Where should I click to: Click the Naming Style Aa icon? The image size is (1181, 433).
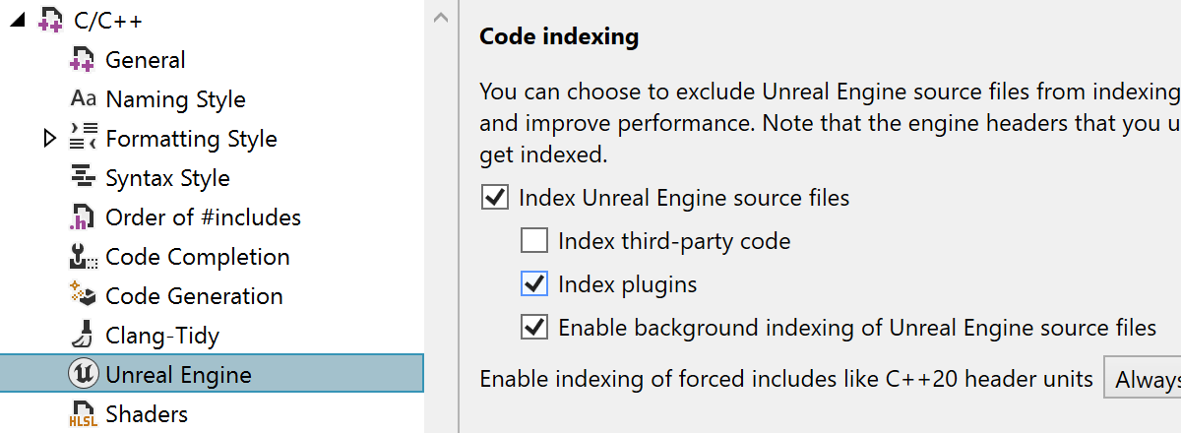click(x=83, y=99)
